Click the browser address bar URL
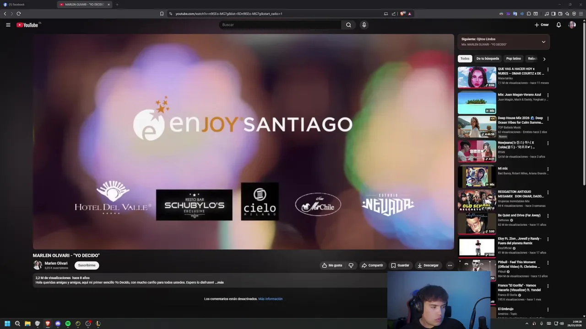Viewport: 586px width, 329px height. (229, 14)
